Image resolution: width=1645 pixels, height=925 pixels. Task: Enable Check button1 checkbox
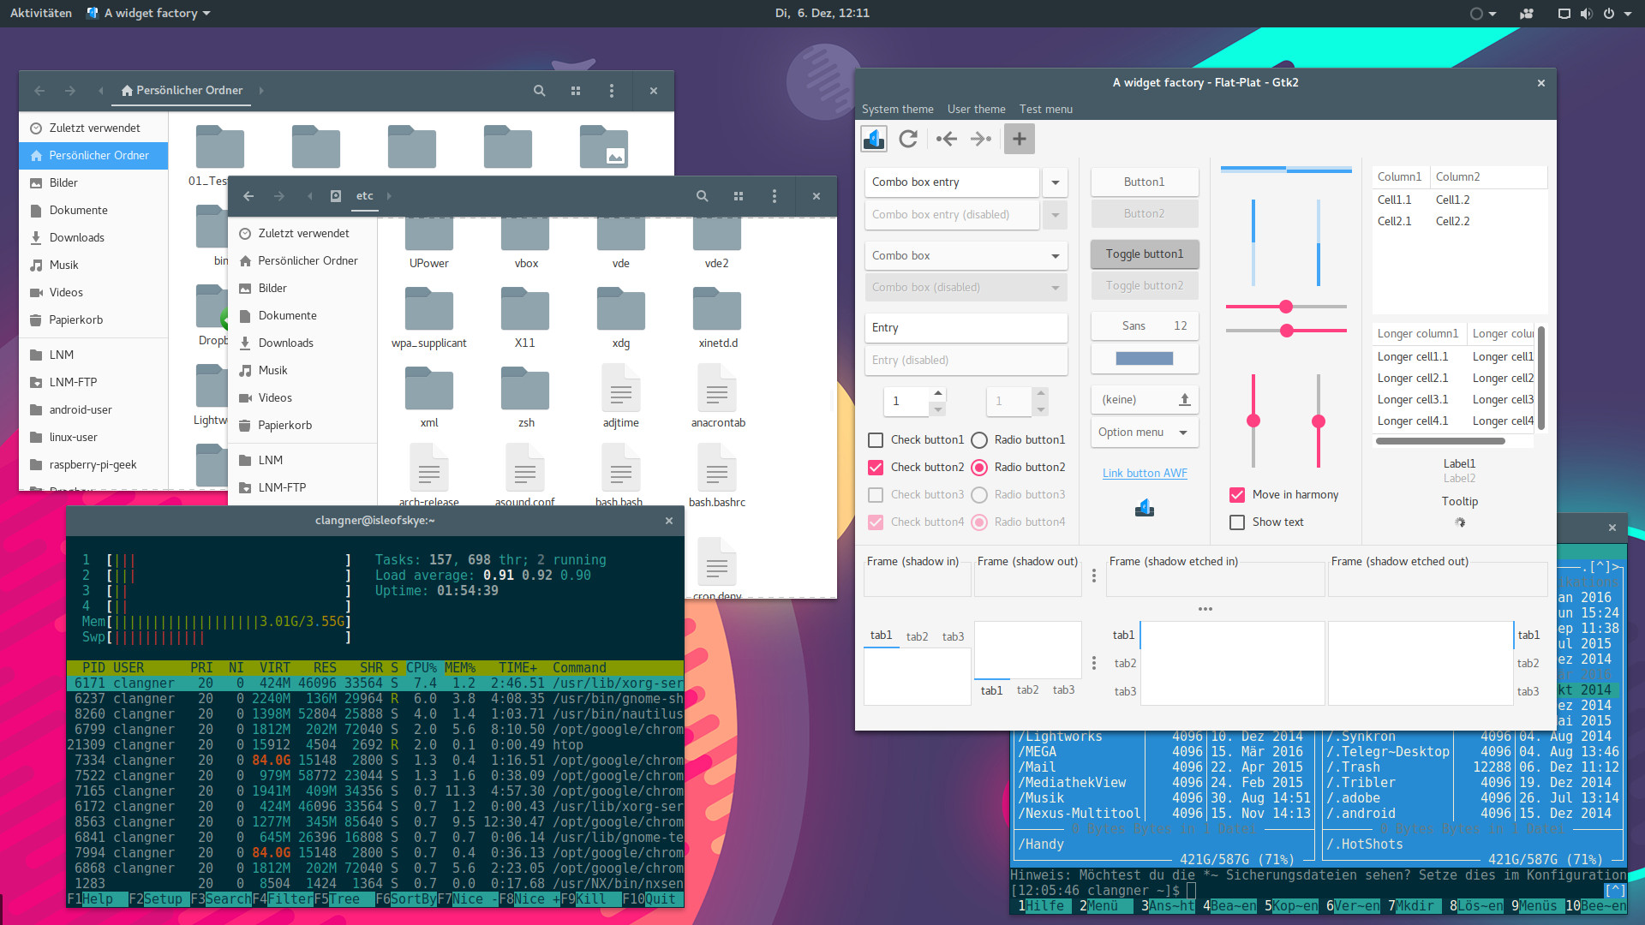tap(876, 440)
